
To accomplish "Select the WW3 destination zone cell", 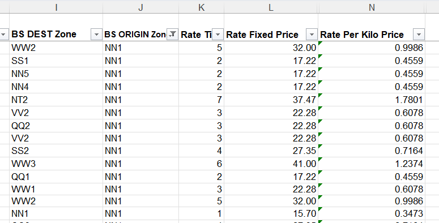I will coord(56,164).
